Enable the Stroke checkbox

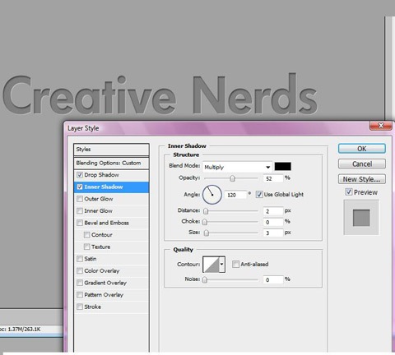click(x=80, y=307)
